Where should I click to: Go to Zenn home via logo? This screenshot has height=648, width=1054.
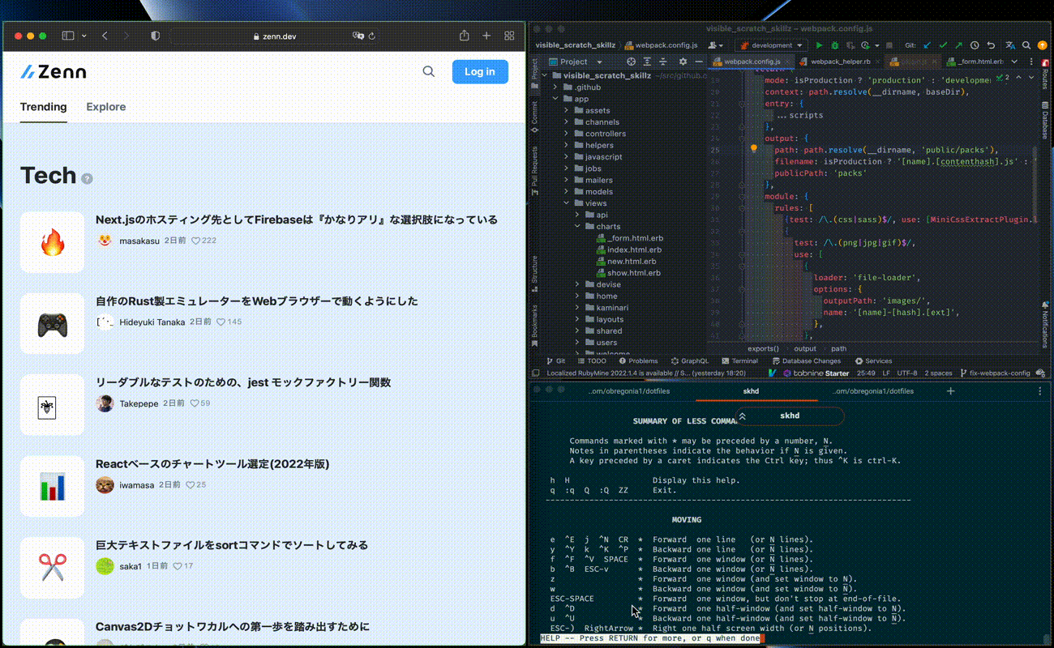(54, 72)
